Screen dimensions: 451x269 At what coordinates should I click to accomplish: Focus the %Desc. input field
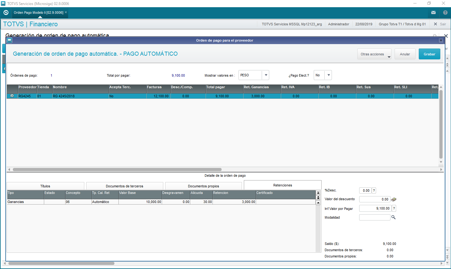click(365, 190)
